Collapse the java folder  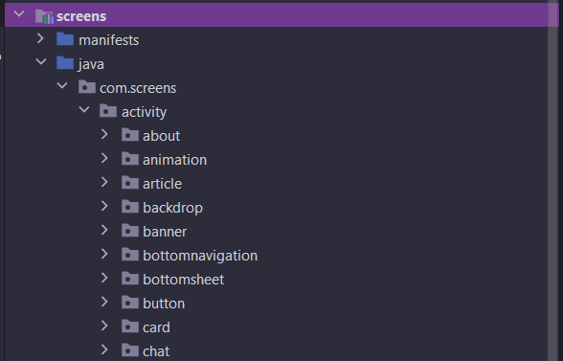point(41,62)
